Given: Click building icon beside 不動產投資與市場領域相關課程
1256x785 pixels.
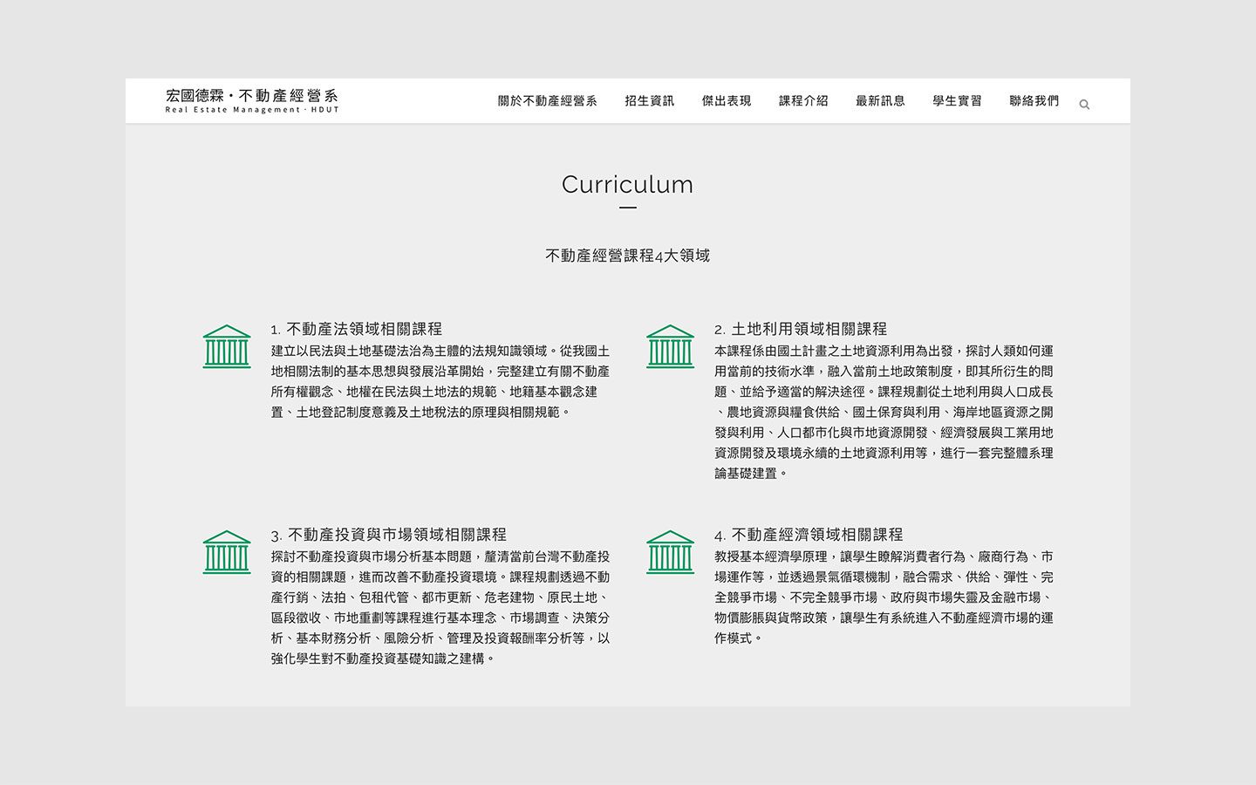Looking at the screenshot, I should [227, 552].
